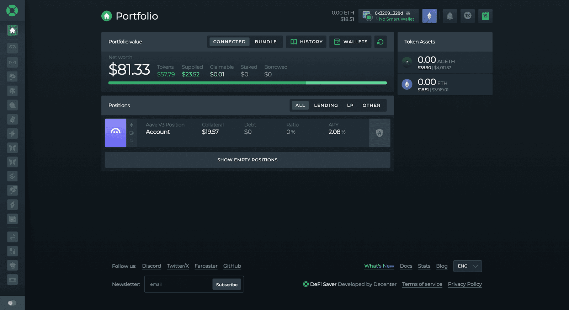
Task: Open the Aave ghost sidebar icon
Action: 12,48
